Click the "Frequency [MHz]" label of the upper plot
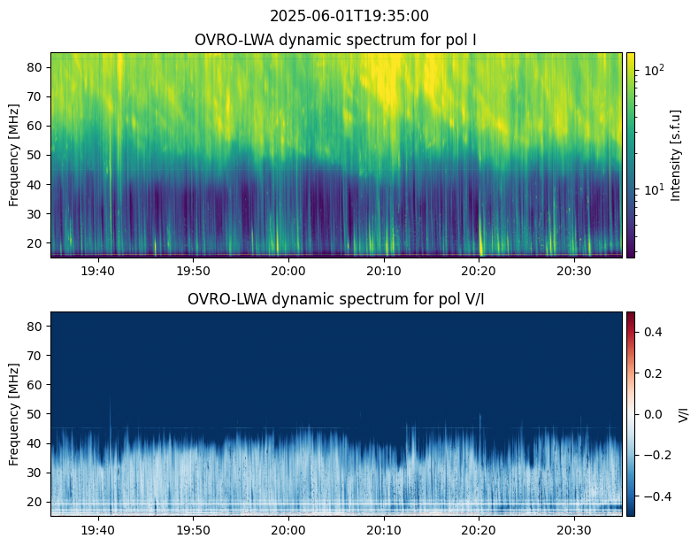 (x=15, y=155)
